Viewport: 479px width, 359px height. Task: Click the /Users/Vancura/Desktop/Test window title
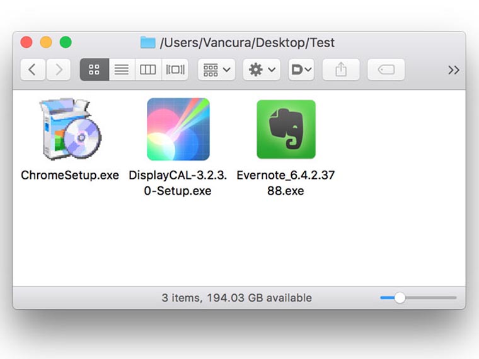(247, 42)
